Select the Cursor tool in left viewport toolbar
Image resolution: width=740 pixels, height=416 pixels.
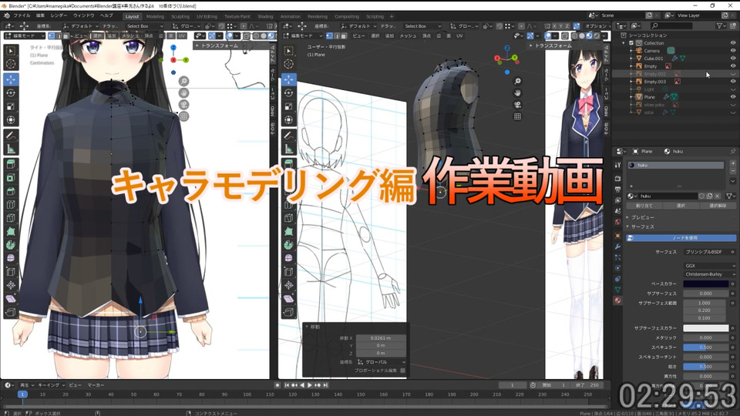[x=11, y=64]
